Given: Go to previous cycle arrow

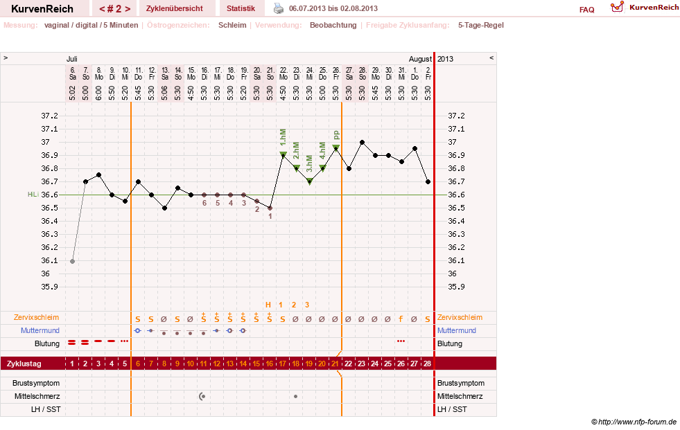Looking at the screenshot, I should click(x=102, y=9).
